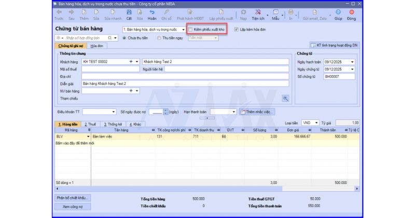Enable the Kiêm phiếu xuất kho checkbox
This screenshot has height=218, width=415.
(x=190, y=30)
